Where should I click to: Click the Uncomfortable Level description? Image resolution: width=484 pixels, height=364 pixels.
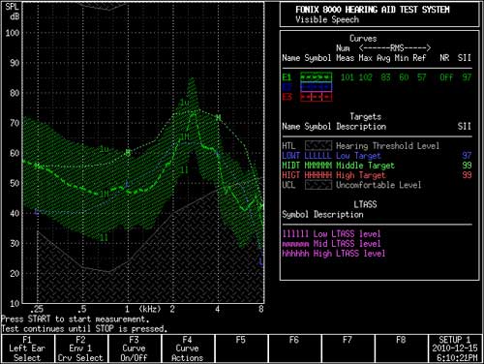pos(378,185)
